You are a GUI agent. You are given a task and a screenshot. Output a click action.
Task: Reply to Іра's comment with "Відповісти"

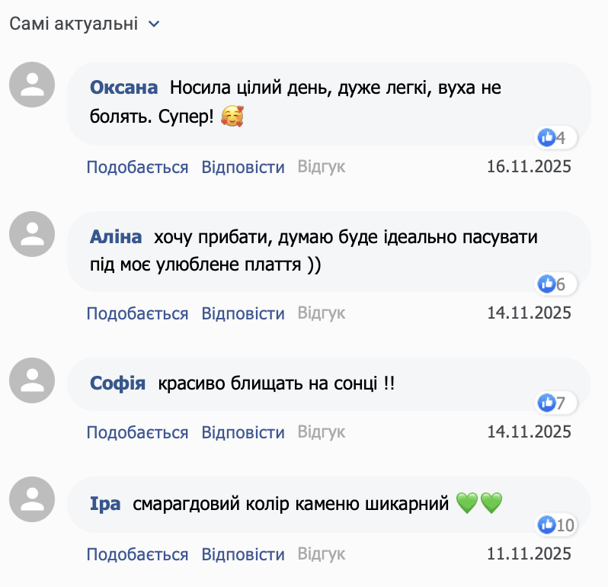(x=243, y=554)
